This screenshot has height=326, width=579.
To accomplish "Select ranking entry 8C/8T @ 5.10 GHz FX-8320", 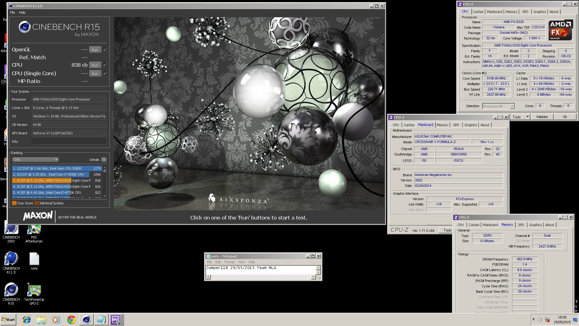I will coord(57,187).
